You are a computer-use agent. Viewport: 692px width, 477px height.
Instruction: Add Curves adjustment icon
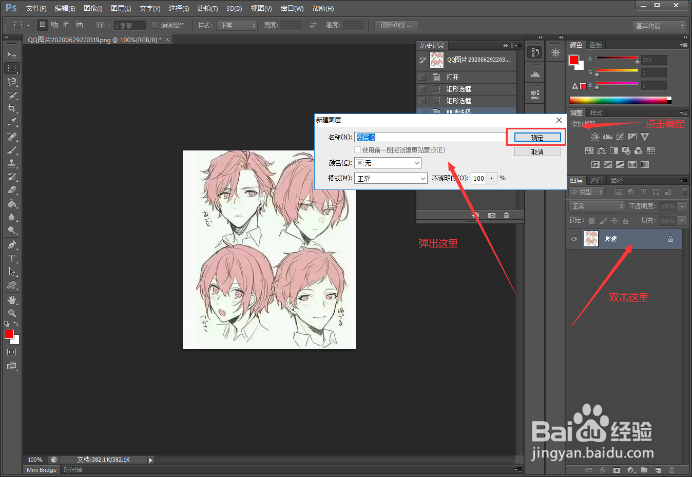pos(620,137)
